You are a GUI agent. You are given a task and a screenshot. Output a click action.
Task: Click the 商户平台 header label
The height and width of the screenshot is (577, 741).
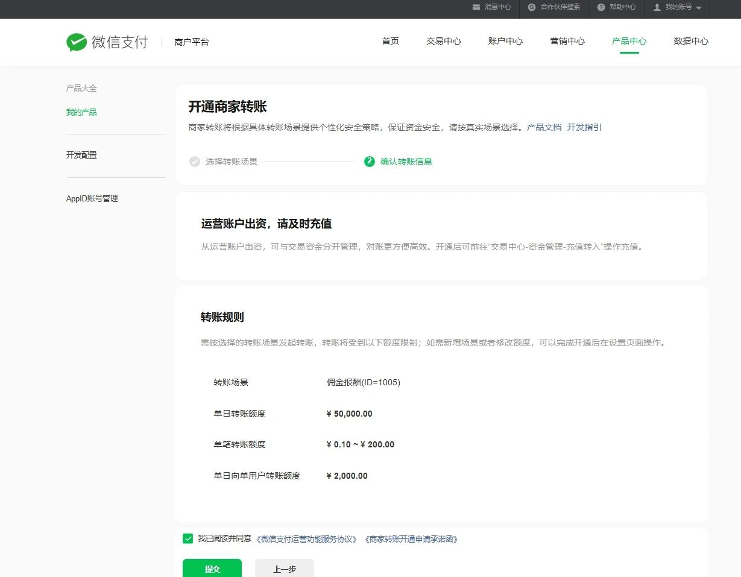pos(192,42)
